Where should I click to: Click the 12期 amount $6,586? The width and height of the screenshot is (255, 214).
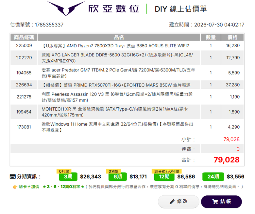[186, 176]
